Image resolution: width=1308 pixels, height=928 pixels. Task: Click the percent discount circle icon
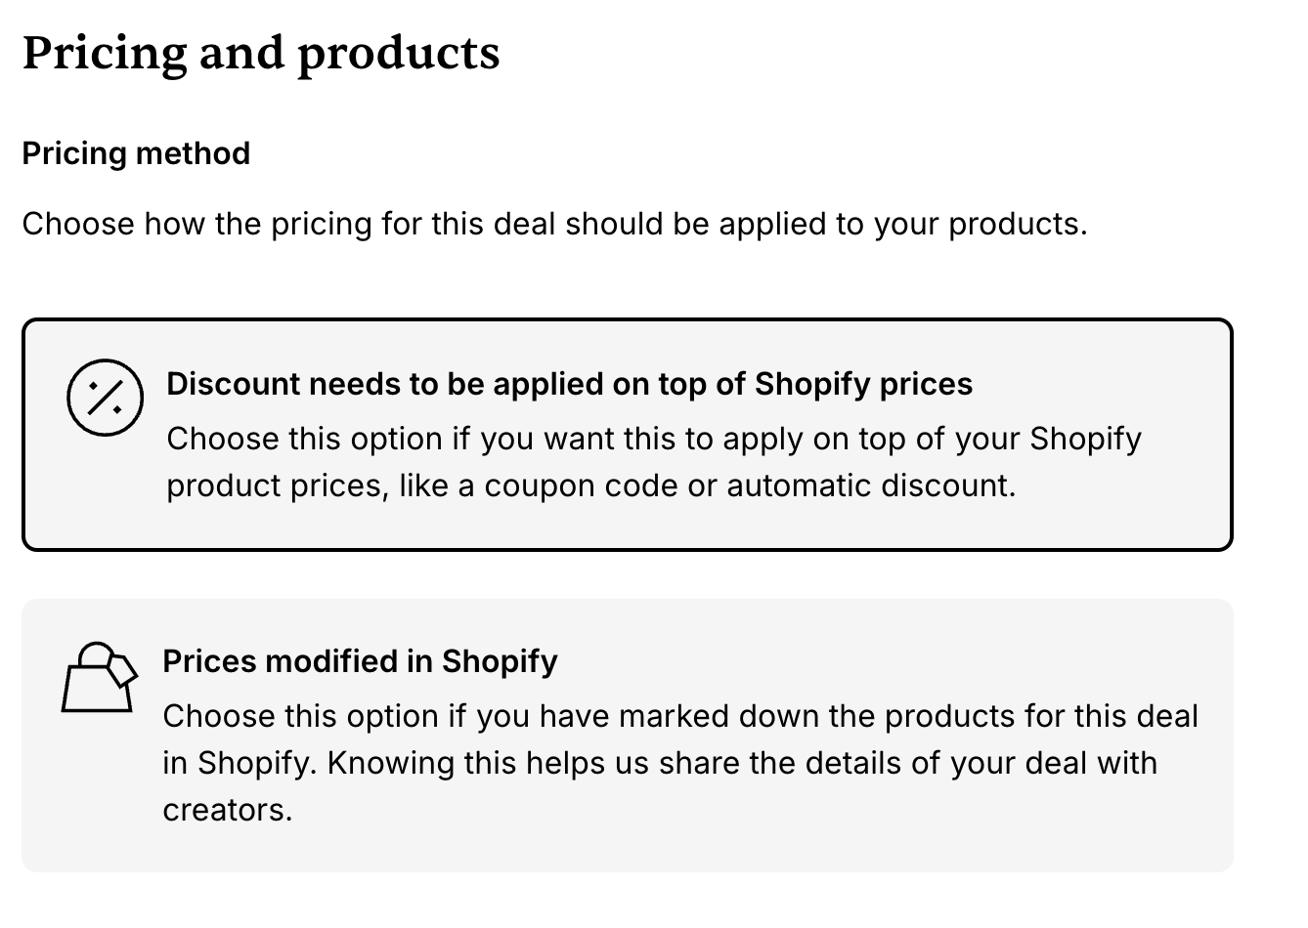(105, 398)
